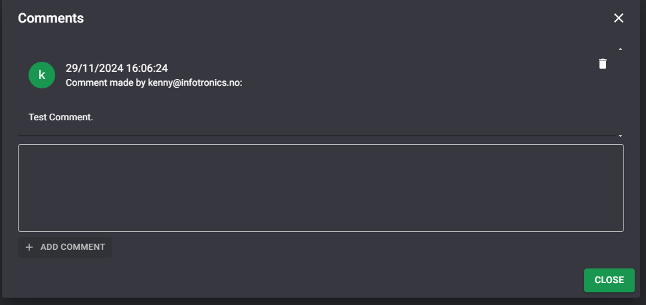Click the ADD COMMENT text label

72,247
